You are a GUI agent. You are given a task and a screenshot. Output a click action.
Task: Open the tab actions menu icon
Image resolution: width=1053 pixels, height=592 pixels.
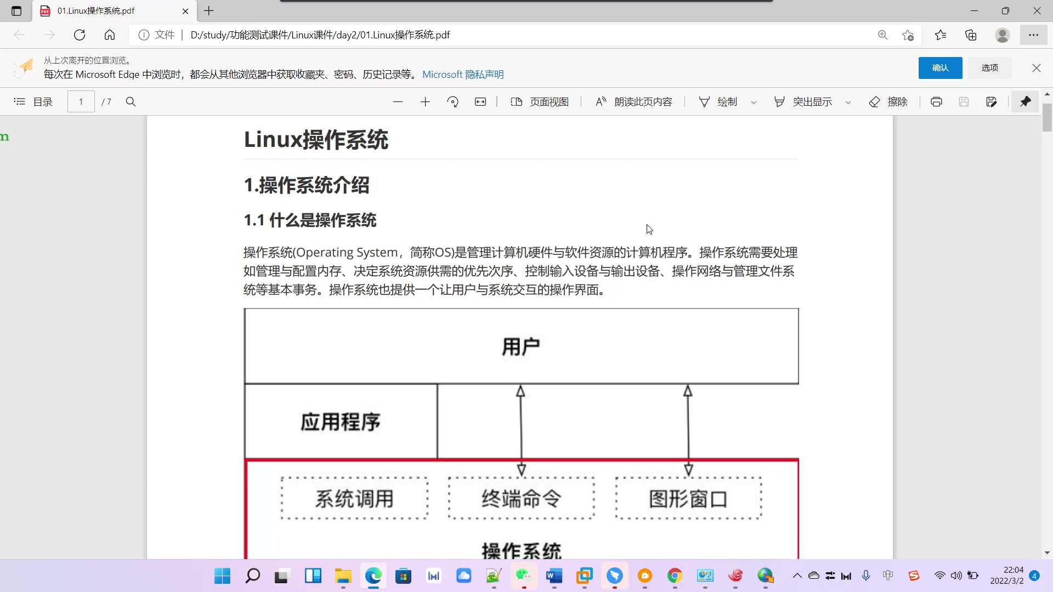click(x=16, y=11)
